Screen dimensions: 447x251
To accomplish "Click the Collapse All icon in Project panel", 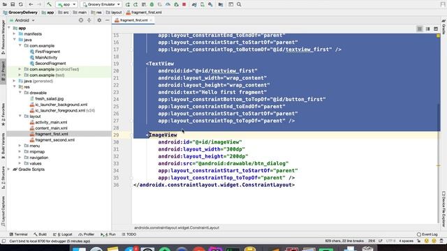I will [x=89, y=20].
